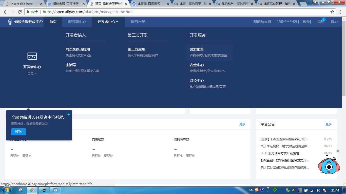The image size is (346, 194).
Task: Click the green Wi-Fi tray icon
Action: (275, 190)
